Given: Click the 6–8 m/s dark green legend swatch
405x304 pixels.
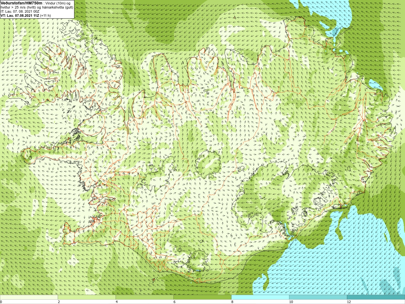Looking at the screenshot, I should coord(202,297).
